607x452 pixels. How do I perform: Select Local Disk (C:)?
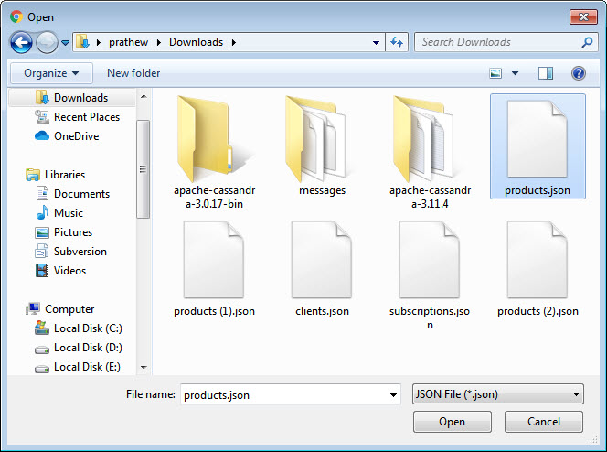click(x=79, y=328)
